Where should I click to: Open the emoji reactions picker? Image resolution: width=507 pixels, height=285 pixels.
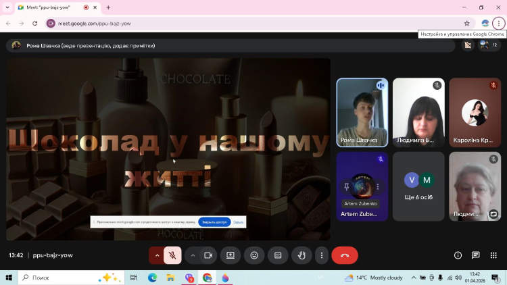(x=254, y=255)
